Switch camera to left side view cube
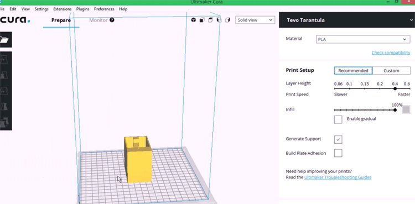Image resolution: width=415 pixels, height=204 pixels. pos(219,20)
